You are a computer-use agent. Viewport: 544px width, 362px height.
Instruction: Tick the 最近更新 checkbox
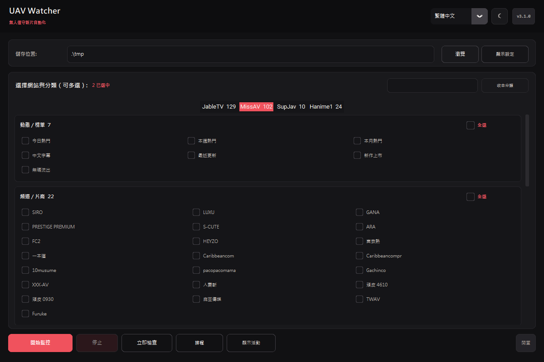click(191, 155)
